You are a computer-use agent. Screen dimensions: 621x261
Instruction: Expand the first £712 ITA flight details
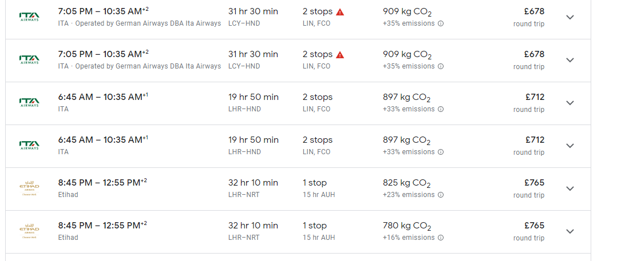tap(570, 103)
